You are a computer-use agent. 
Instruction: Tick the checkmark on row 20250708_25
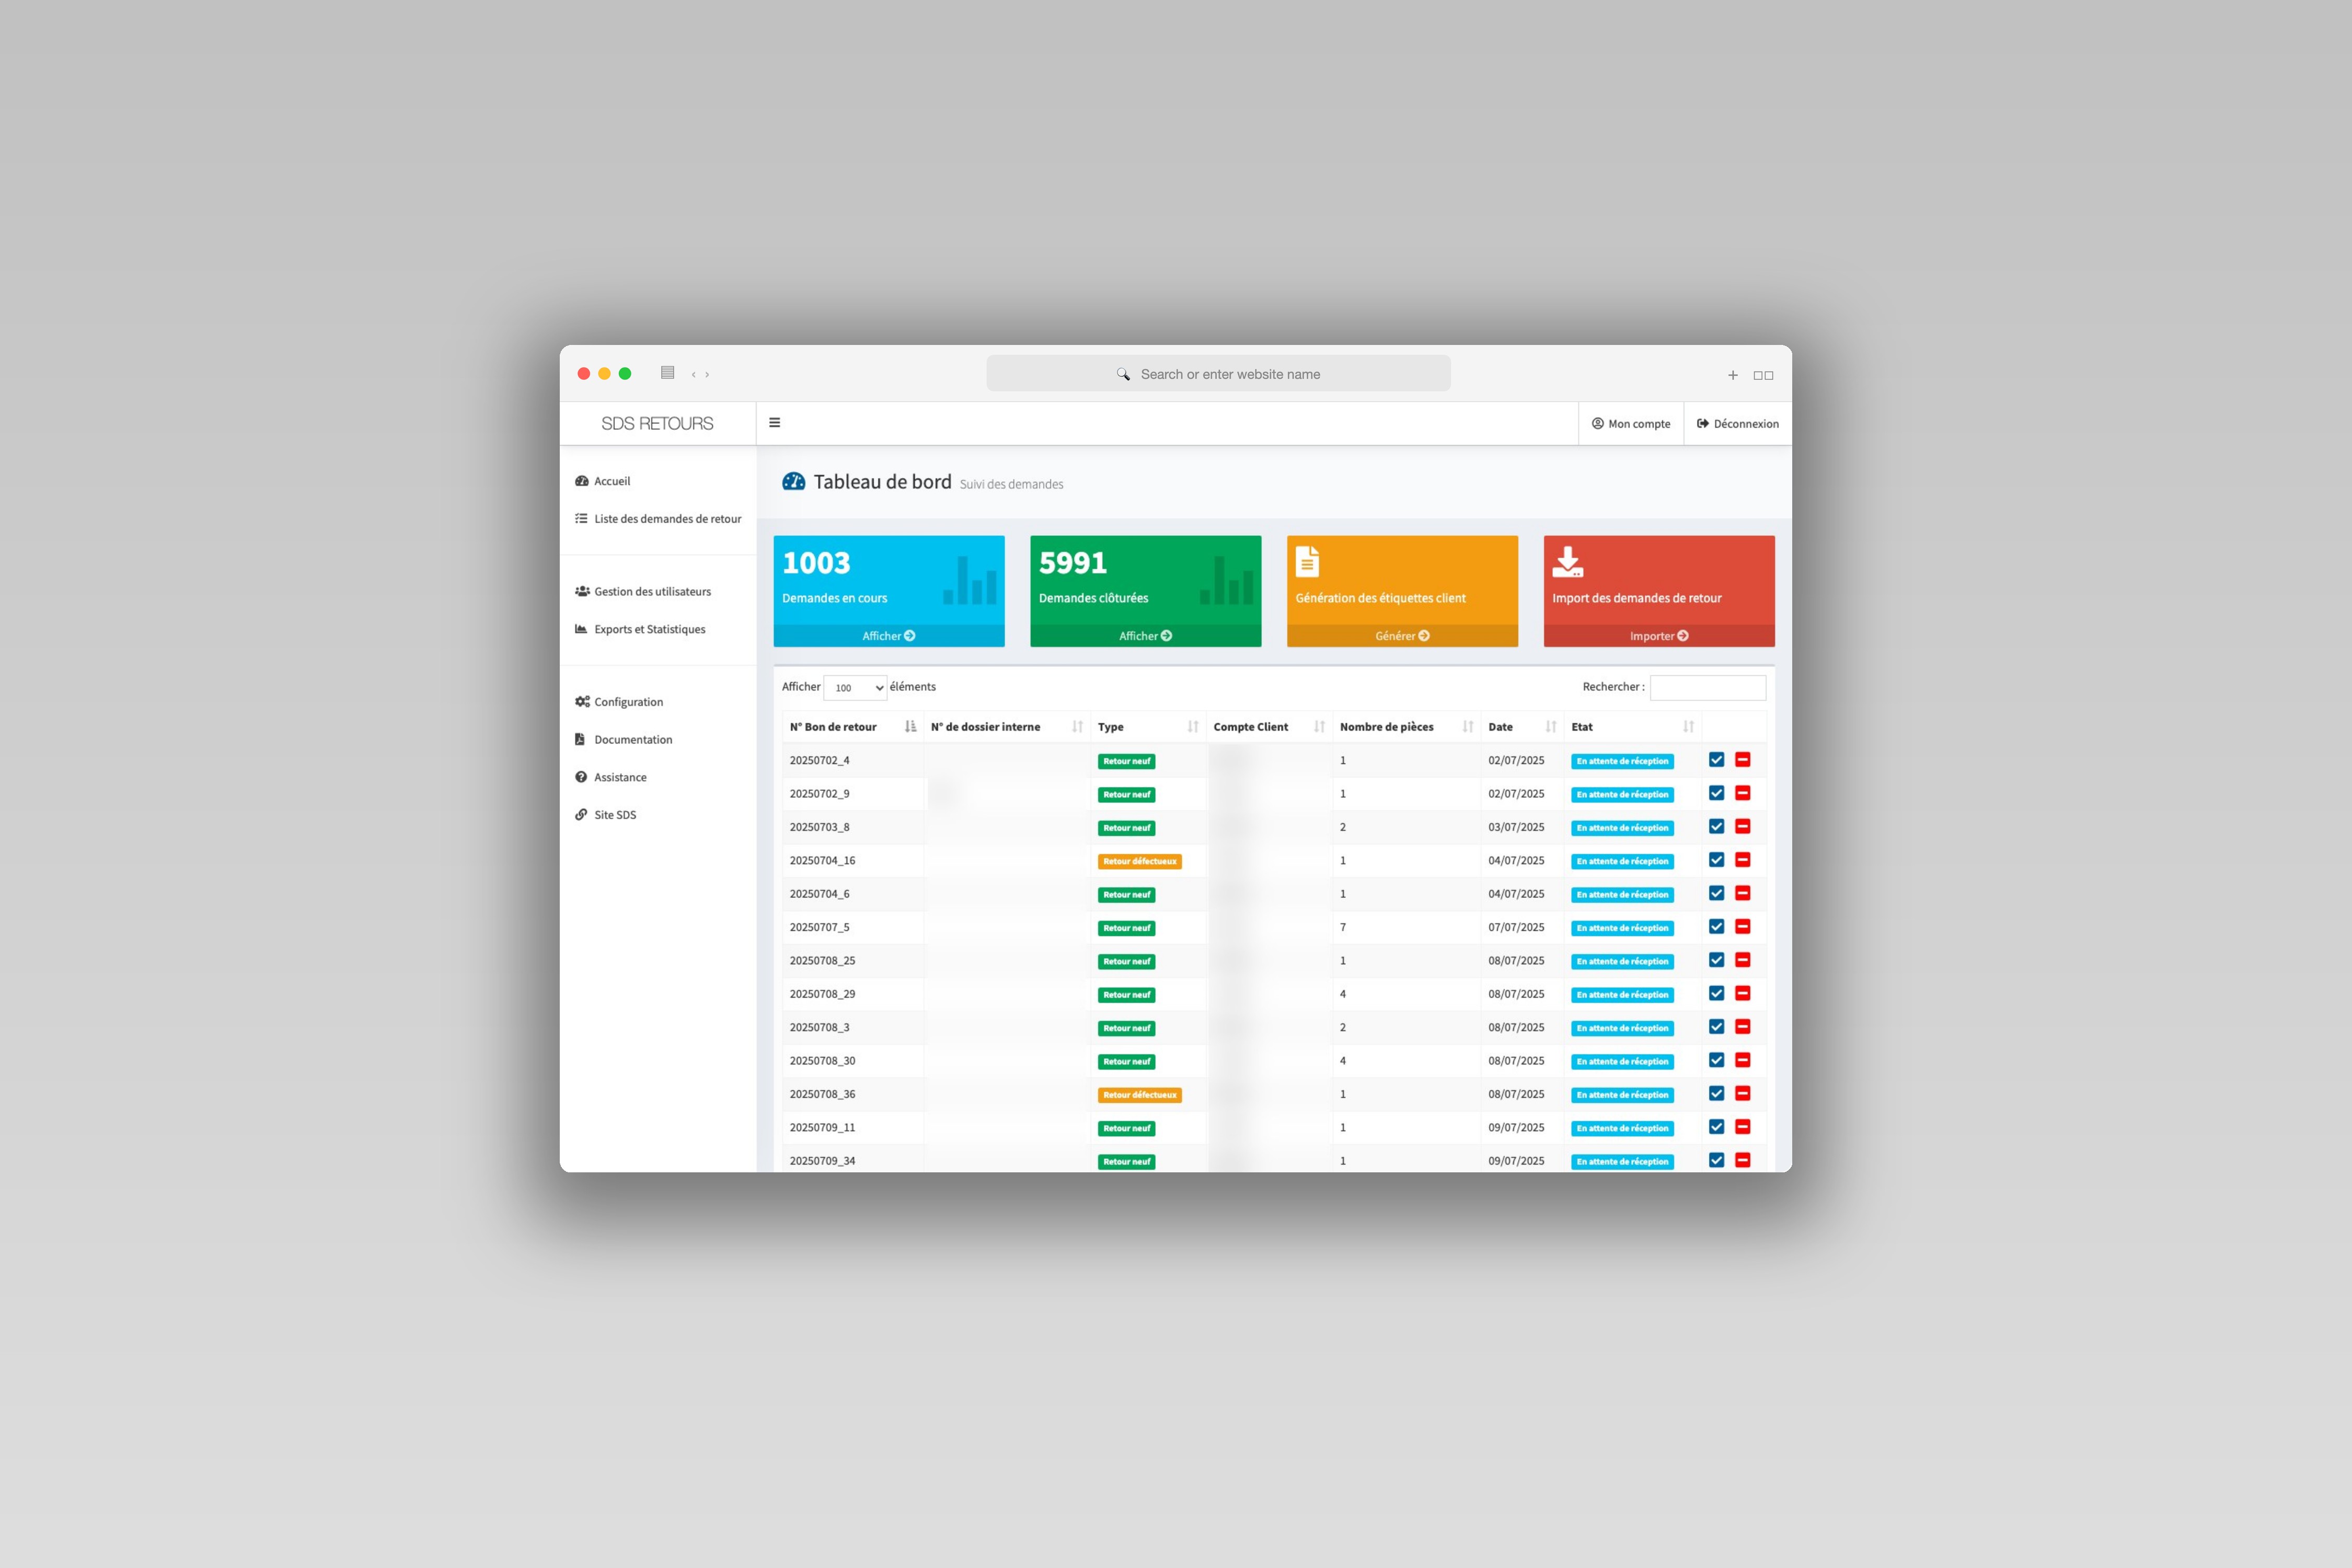(1716, 960)
